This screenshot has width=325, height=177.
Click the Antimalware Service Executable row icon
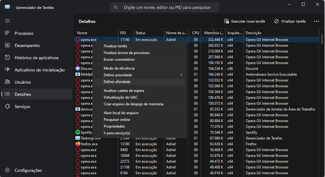pos(78,74)
